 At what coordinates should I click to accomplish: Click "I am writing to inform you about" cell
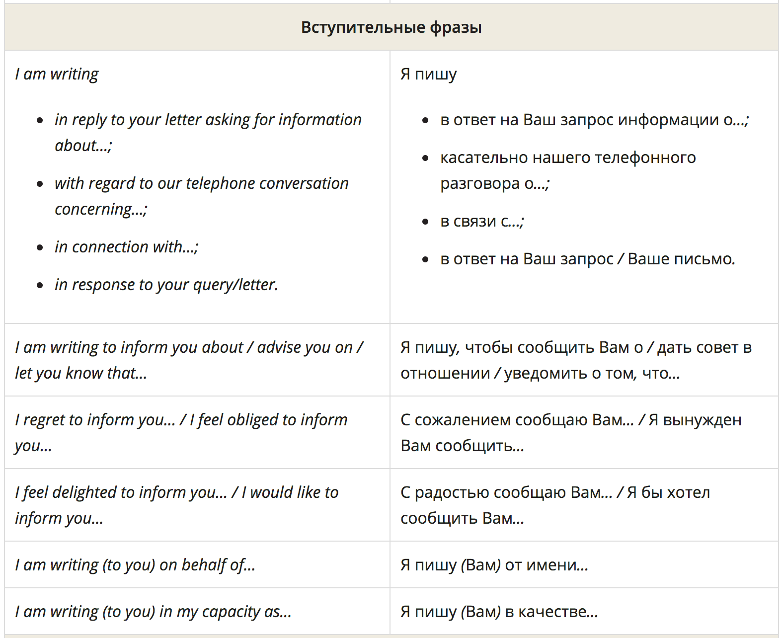click(x=189, y=360)
